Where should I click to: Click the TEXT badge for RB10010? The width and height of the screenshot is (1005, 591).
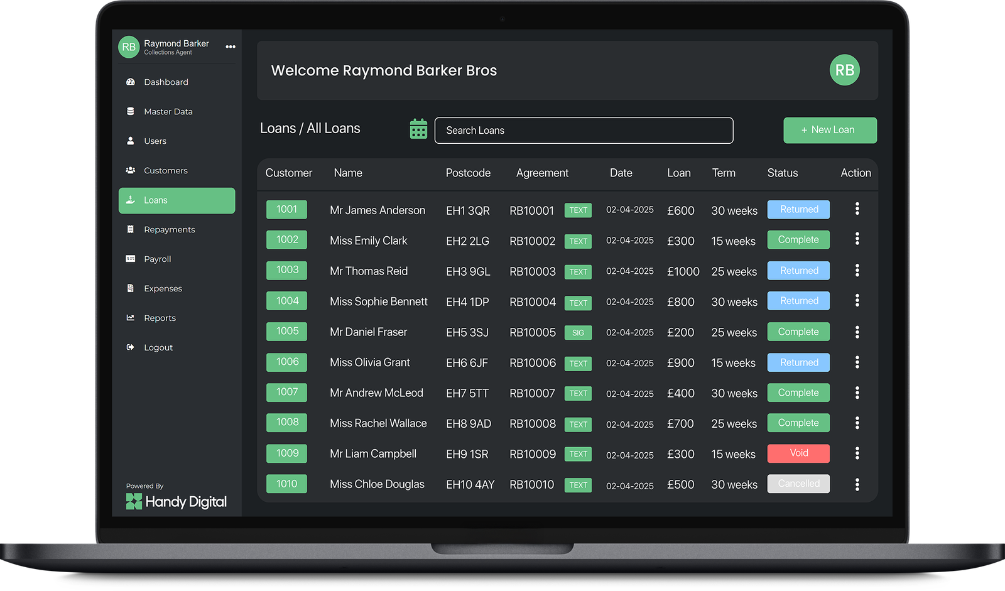(578, 485)
